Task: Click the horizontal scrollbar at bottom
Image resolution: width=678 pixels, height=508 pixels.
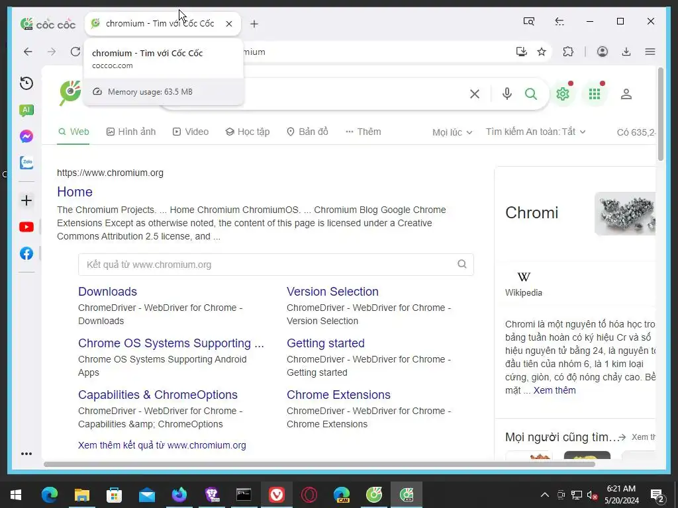Action: (x=319, y=464)
